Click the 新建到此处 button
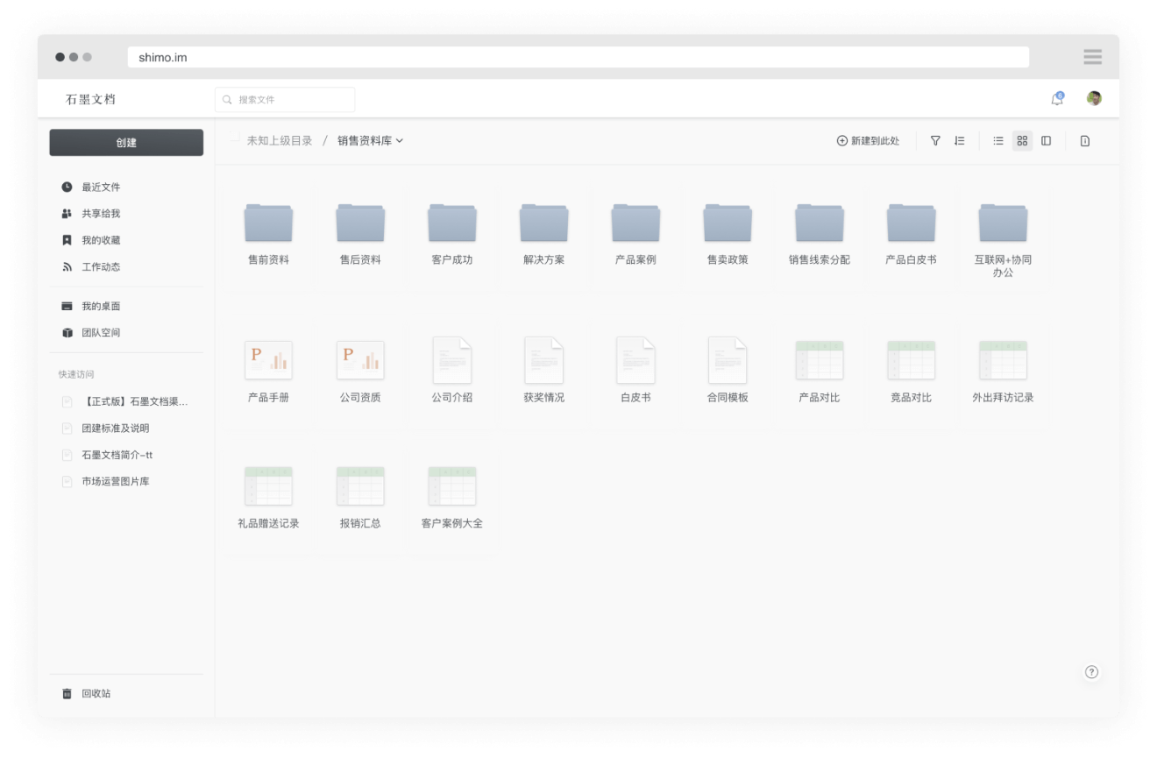Screen dimensions: 1157x758 pos(868,141)
